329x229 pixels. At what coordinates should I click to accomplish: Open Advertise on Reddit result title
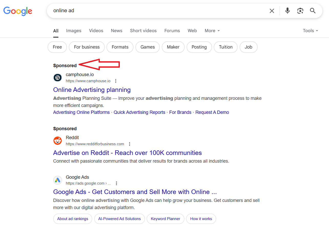pos(128,153)
